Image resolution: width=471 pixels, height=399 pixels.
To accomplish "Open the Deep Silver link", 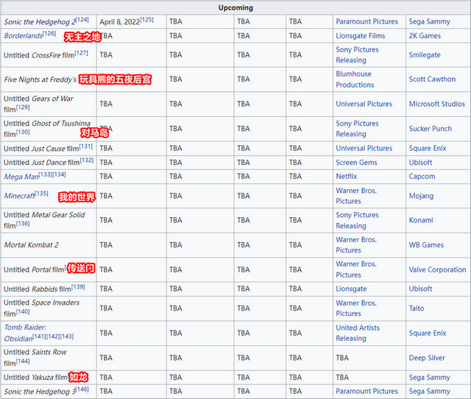I will click(x=427, y=358).
